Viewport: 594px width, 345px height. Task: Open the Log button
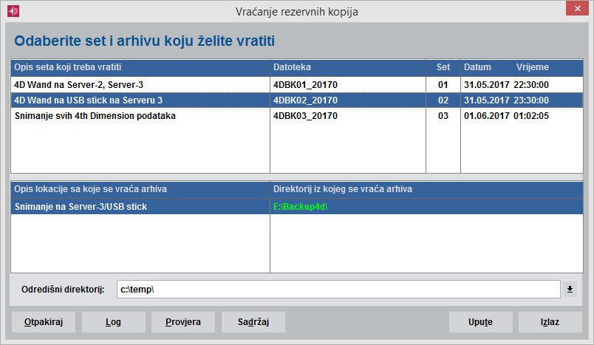click(x=113, y=322)
